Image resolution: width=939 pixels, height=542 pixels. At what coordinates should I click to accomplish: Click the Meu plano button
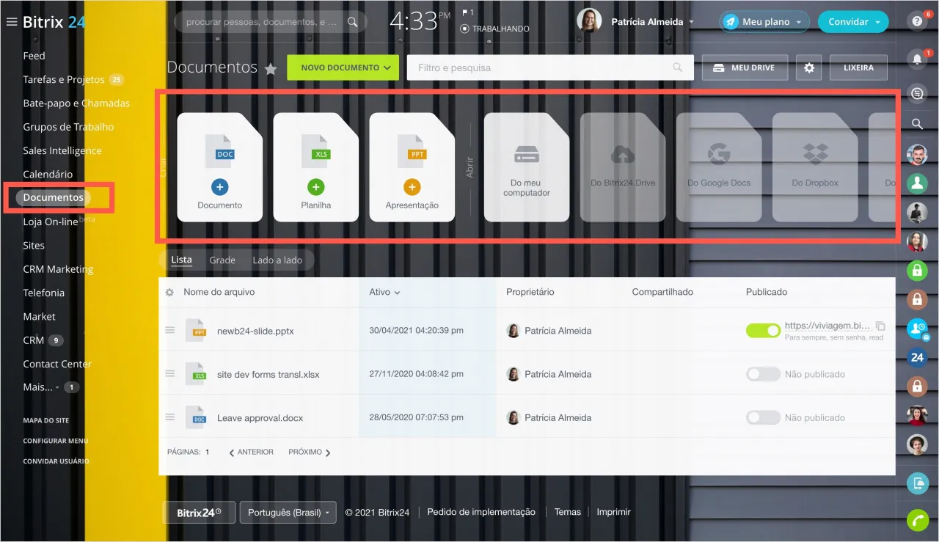[x=764, y=22]
